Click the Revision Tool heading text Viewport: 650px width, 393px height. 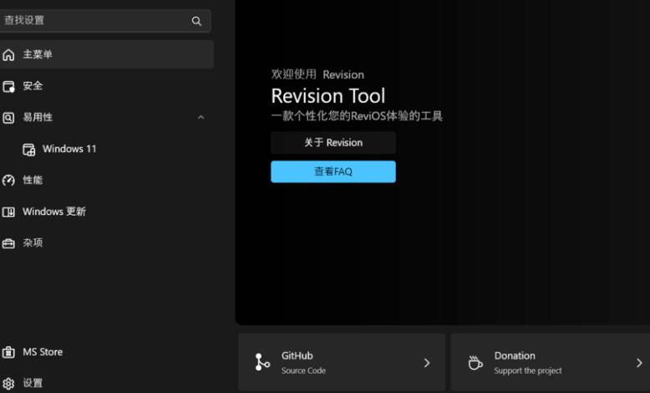point(328,96)
